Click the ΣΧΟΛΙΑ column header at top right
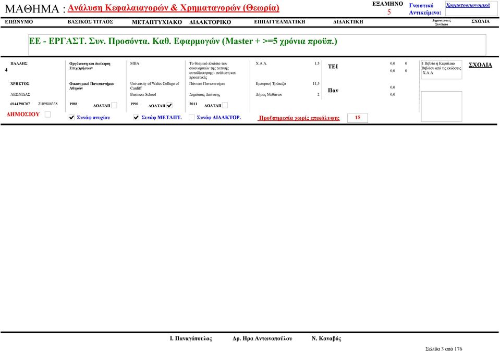This screenshot has height=351, width=500. tap(480, 21)
